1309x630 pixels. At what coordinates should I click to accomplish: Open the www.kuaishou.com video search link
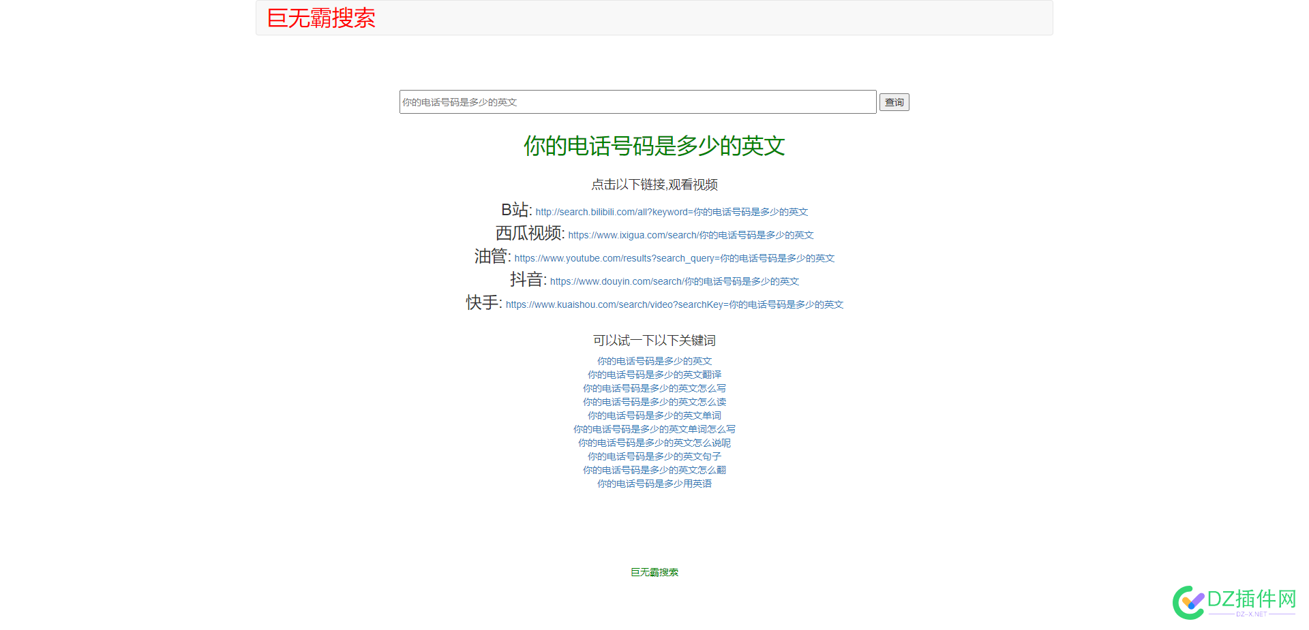coord(674,304)
